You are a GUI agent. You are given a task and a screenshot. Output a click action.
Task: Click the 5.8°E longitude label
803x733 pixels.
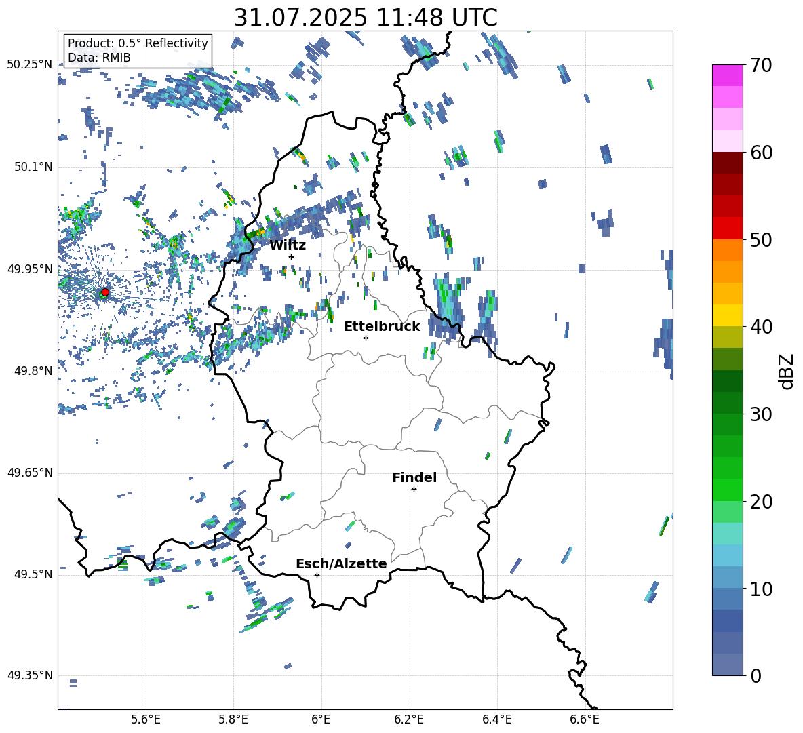(x=233, y=719)
